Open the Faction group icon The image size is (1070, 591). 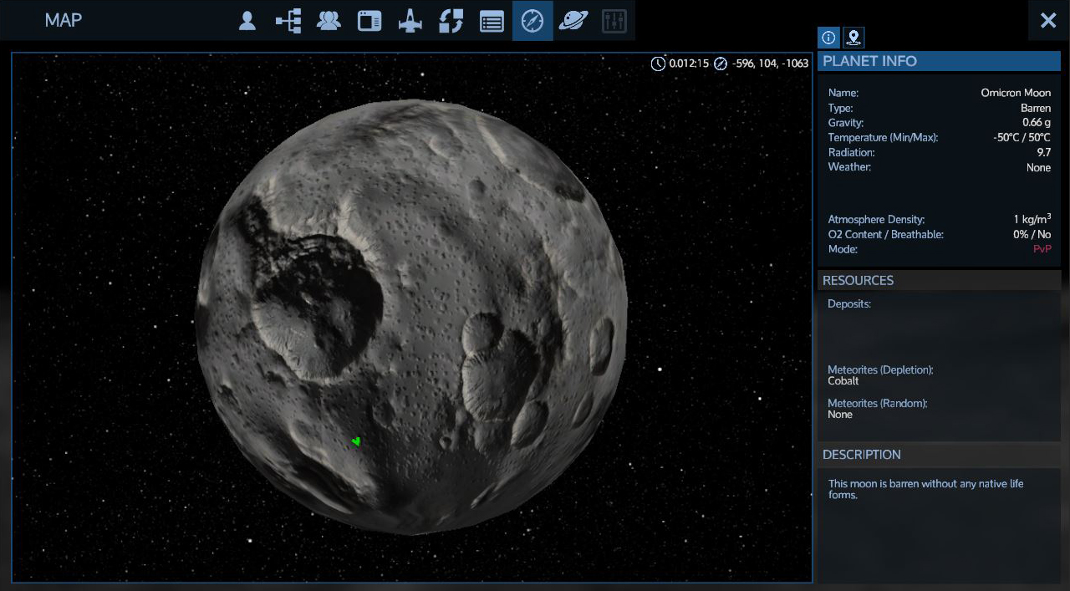[329, 21]
